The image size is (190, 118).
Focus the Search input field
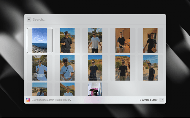(x=95, y=19)
